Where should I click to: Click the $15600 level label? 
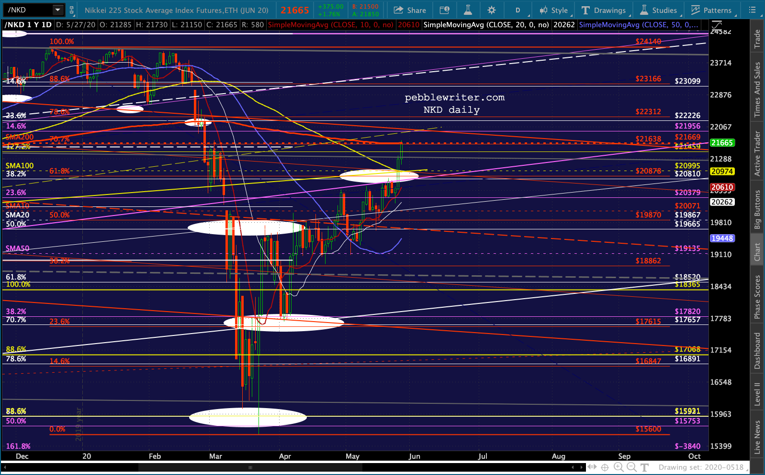[x=648, y=429]
